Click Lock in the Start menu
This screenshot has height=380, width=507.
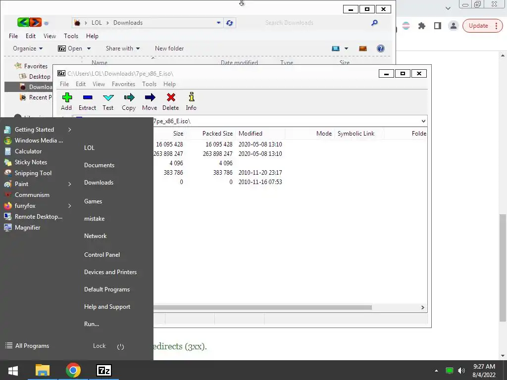99,346
